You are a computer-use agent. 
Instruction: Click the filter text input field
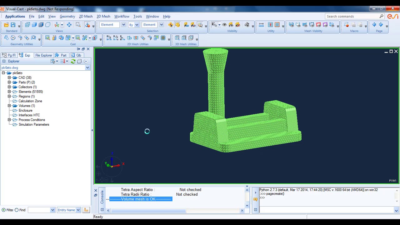(39, 210)
